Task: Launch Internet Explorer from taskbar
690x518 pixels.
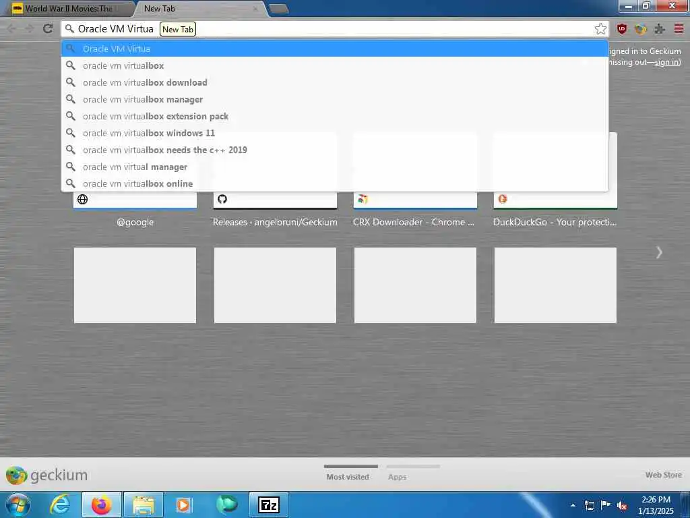Action: [x=60, y=505]
